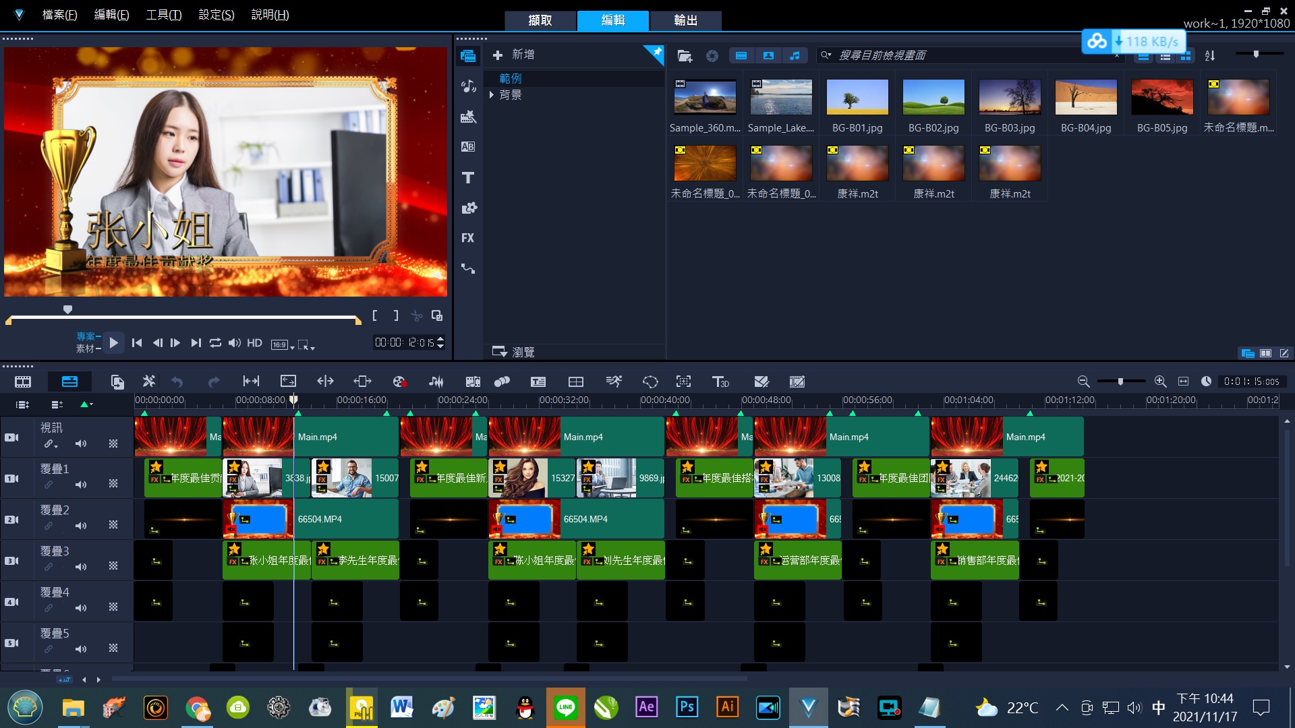This screenshot has height=728, width=1295.
Task: Expand the 背景 folder tree arrow
Action: tap(492, 95)
